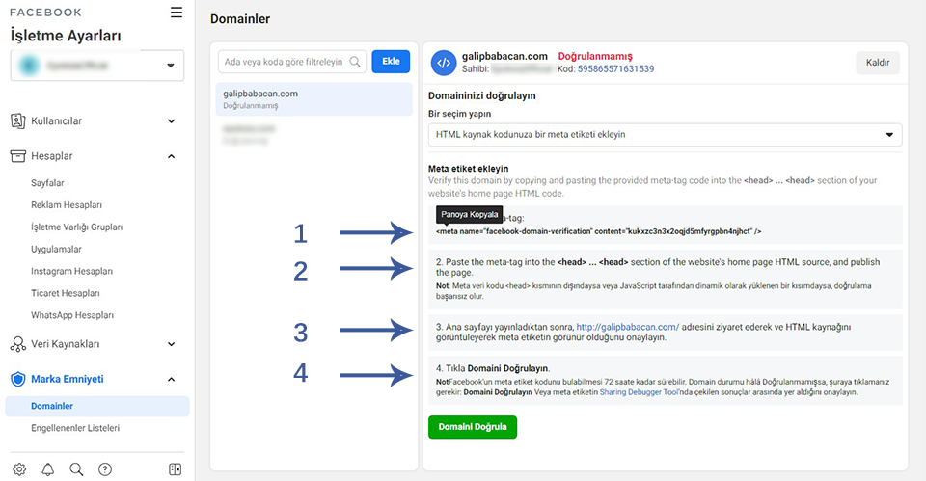Click the İşletme Ayarları title
The height and width of the screenshot is (481, 926).
66,36
